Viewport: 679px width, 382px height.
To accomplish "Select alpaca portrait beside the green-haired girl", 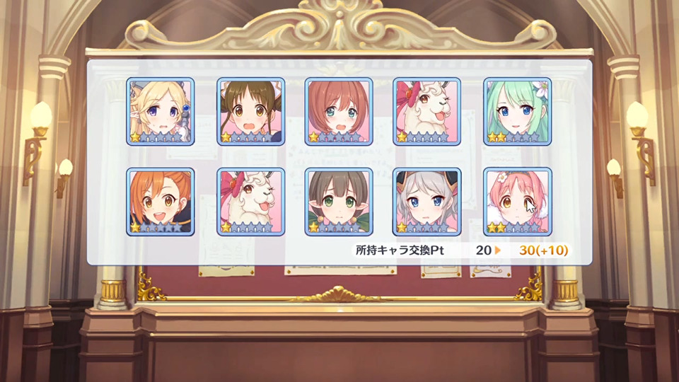I will tap(427, 112).
